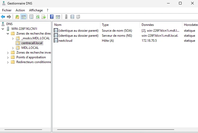Viewport: 198px width, 133px height.
Task: Click the zone icon beside centrecall.local
Action: [18, 43]
